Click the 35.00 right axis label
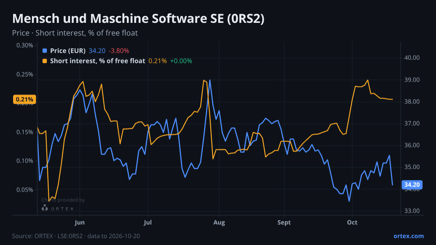Image resolution: width=436 pixels, height=245 pixels. [x=412, y=167]
